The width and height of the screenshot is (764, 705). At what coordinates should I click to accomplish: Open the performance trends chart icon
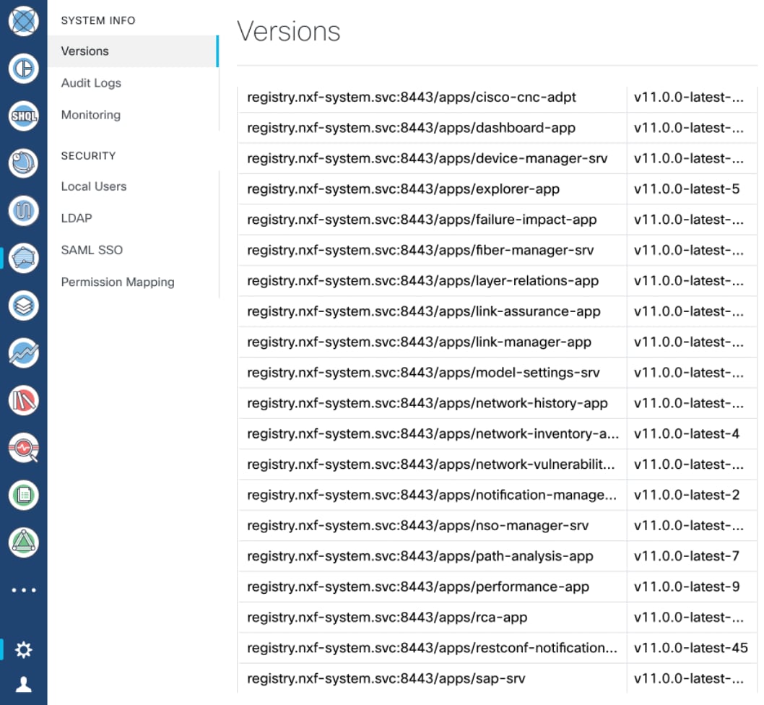pos(24,353)
